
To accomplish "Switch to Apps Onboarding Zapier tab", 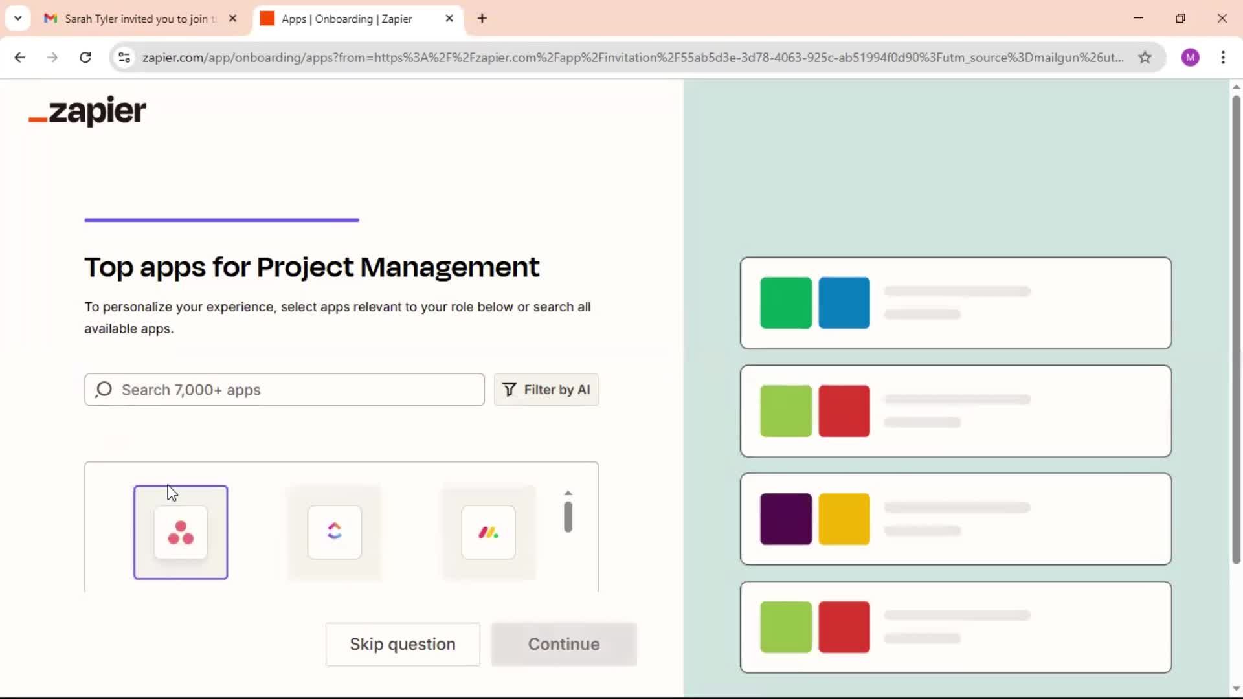I will click(x=357, y=19).
